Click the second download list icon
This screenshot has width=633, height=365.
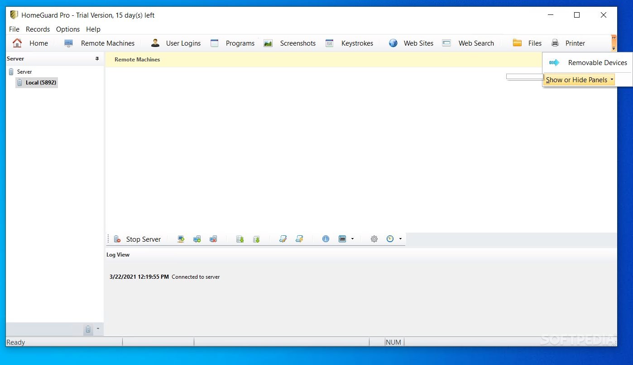(256, 239)
